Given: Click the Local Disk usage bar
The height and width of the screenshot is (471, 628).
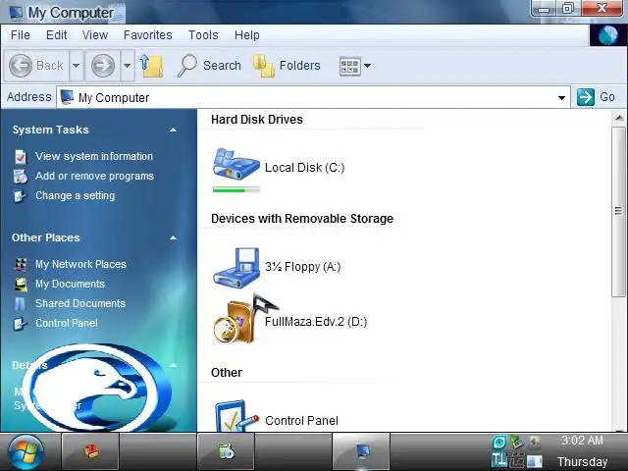Looking at the screenshot, I should (236, 189).
